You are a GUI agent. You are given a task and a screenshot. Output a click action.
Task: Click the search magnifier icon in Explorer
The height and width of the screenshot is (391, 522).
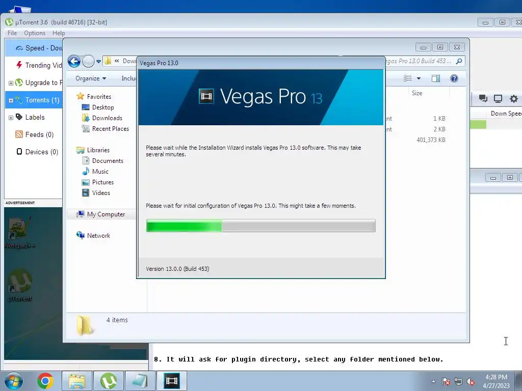tap(459, 61)
